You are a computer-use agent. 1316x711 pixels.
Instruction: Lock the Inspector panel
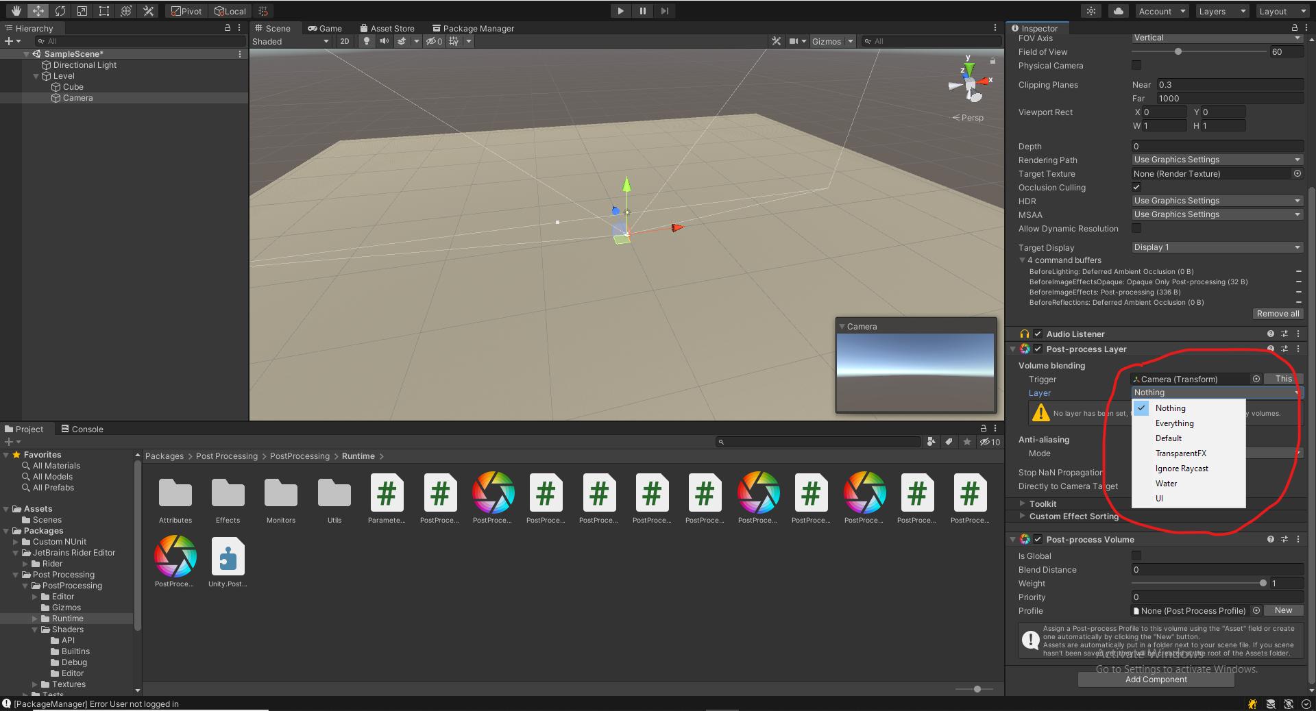[x=1294, y=28]
